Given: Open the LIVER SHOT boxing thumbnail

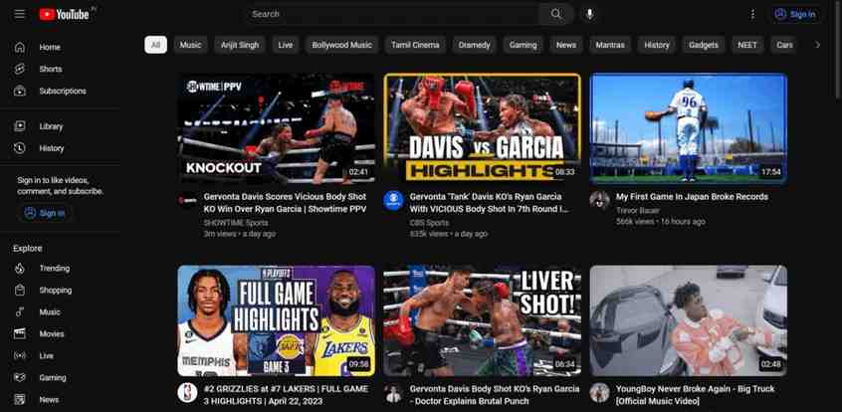Looking at the screenshot, I should [x=483, y=320].
